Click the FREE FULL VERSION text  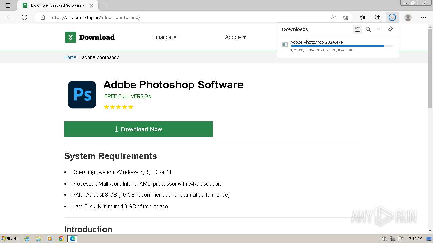click(128, 96)
